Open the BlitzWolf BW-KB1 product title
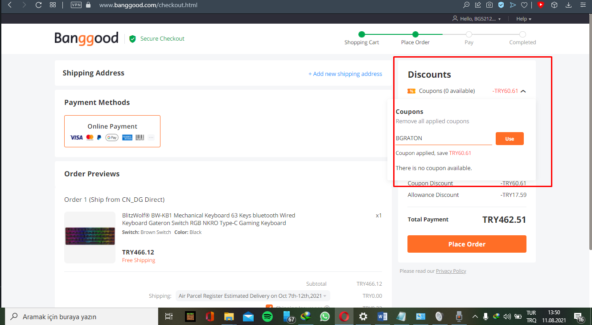This screenshot has width=592, height=325. 209,219
